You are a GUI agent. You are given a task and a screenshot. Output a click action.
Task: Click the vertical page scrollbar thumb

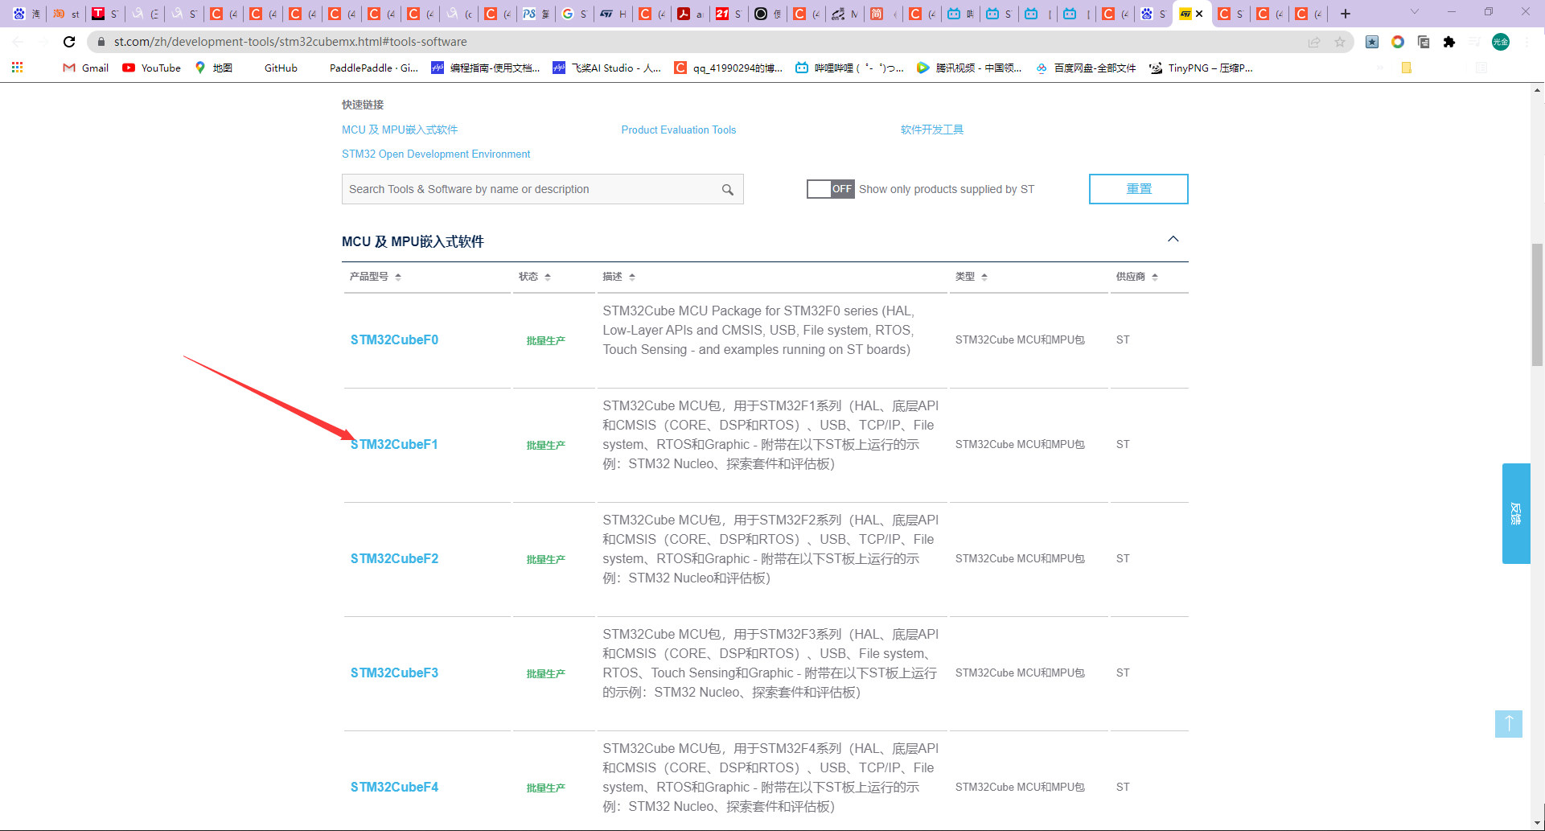point(1538,304)
